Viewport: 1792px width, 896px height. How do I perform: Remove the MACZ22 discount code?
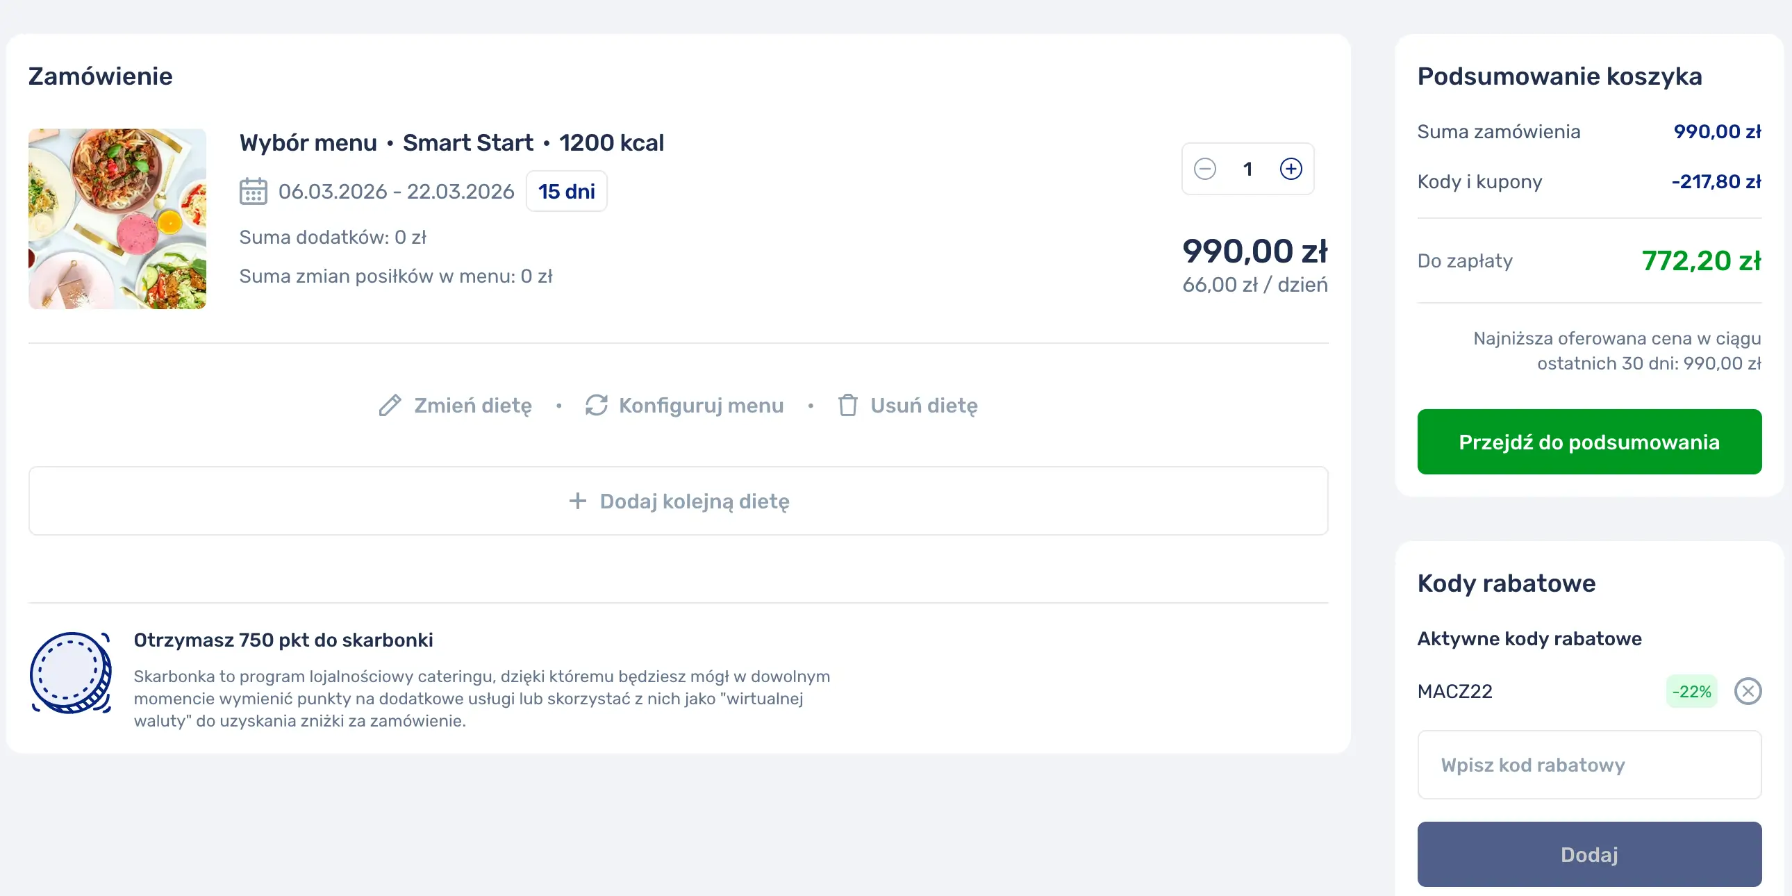(1747, 691)
